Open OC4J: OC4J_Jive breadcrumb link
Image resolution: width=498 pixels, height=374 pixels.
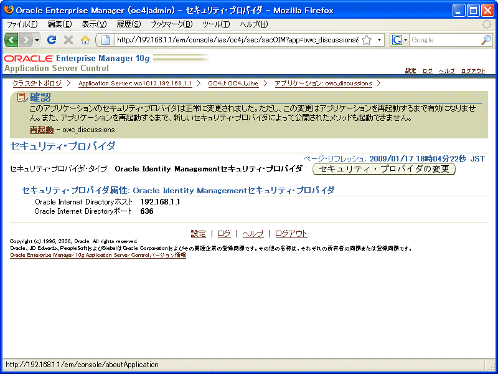coord(233,84)
